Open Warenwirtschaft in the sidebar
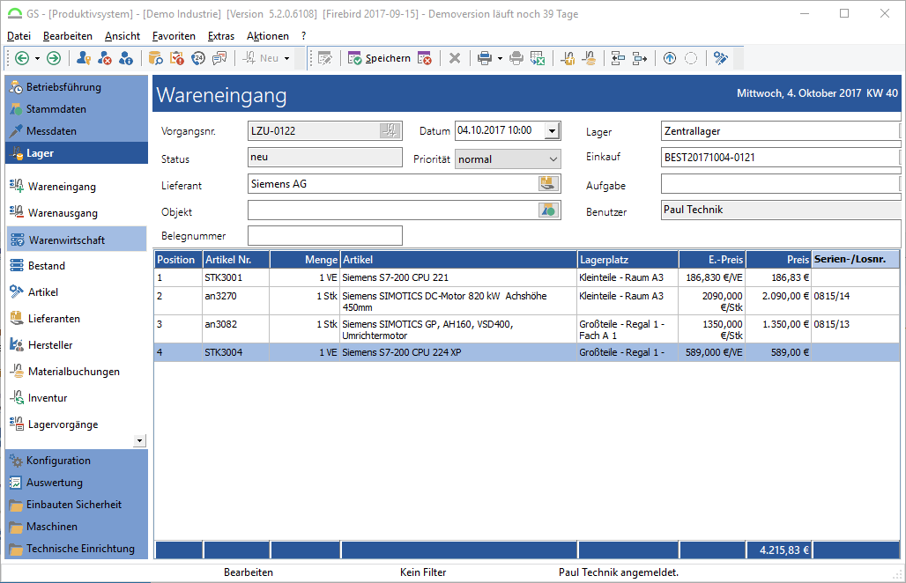This screenshot has height=583, width=906. (x=77, y=240)
